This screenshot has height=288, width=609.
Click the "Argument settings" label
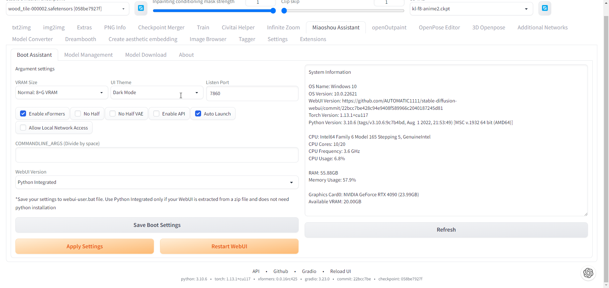(35, 69)
